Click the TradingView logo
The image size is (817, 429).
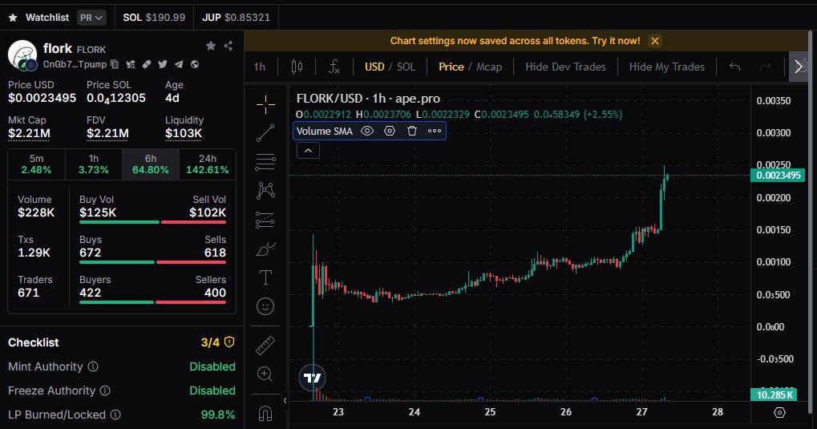point(312,378)
